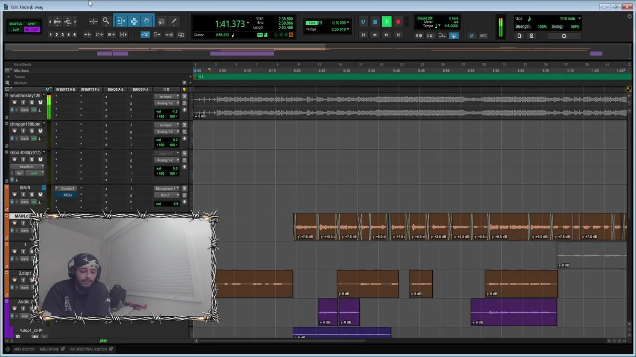Viewport: 636px width, 357px height.
Task: Recall zoom preset 5
Action: [75, 35]
